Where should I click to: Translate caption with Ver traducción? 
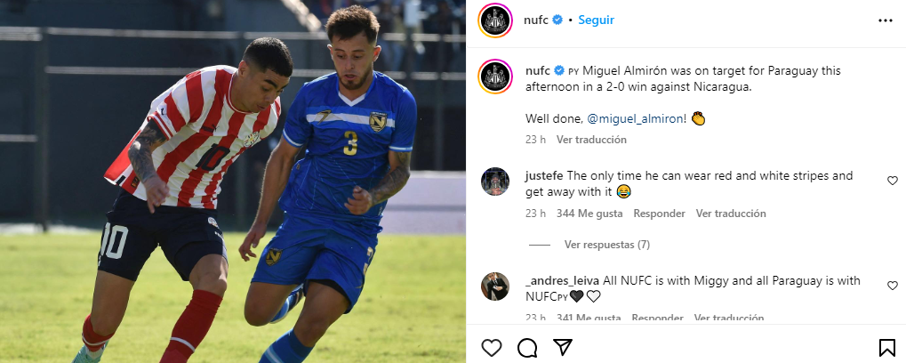[591, 140]
